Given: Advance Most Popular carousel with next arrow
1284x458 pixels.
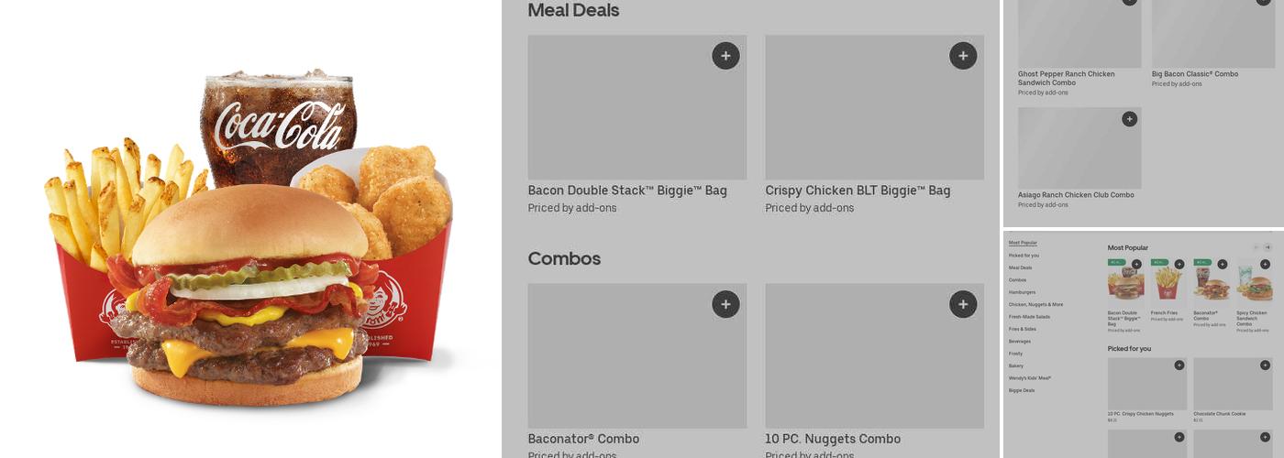Looking at the screenshot, I should point(1268,247).
